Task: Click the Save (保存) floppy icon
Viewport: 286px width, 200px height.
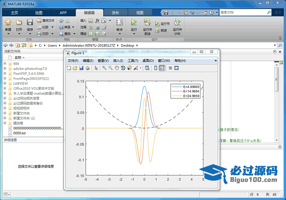Action: (30, 22)
